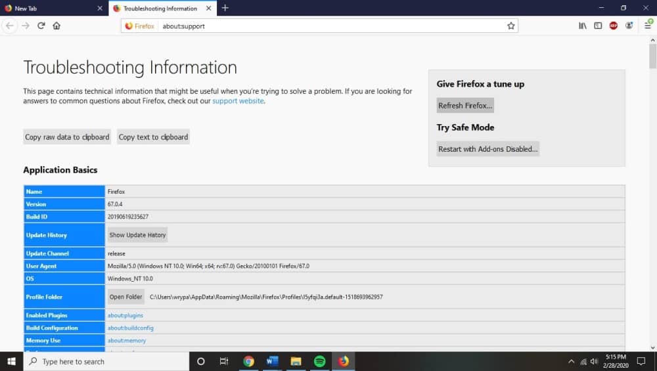The width and height of the screenshot is (657, 371).
Task: Click the Windows_NT 10.0 OS value
Action: click(x=130, y=278)
